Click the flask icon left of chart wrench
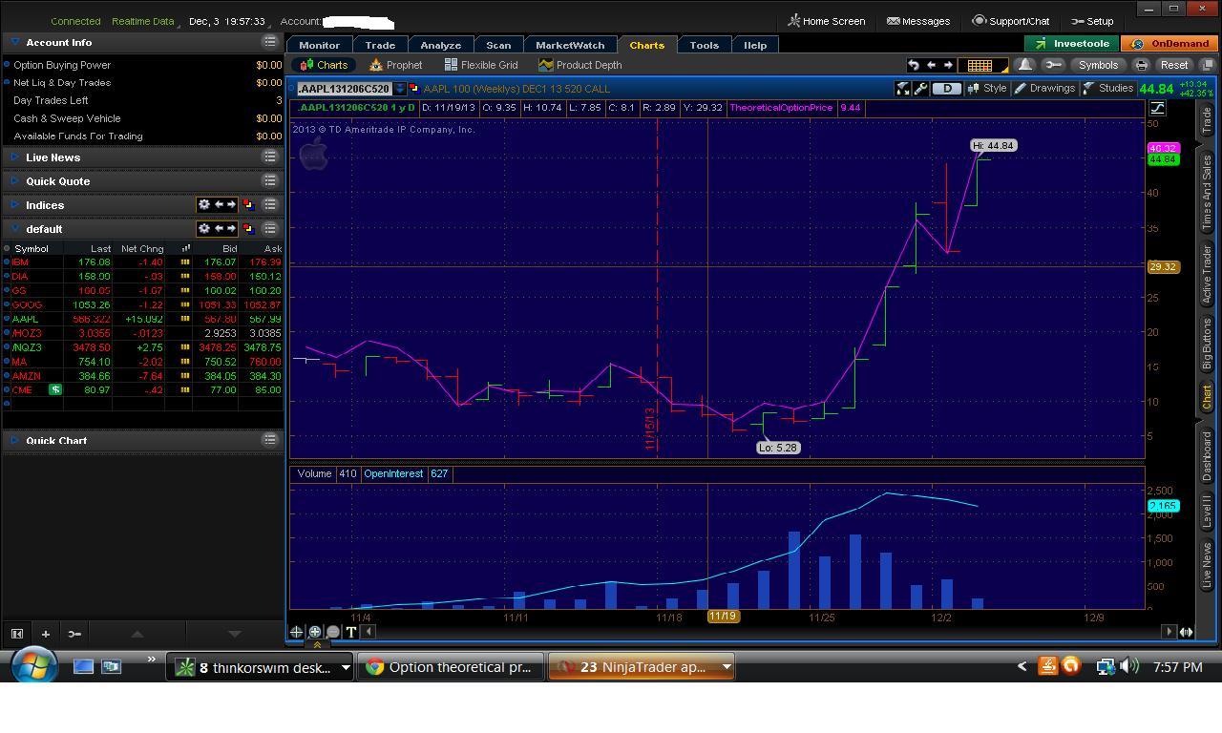The height and width of the screenshot is (733, 1222). coord(902,88)
